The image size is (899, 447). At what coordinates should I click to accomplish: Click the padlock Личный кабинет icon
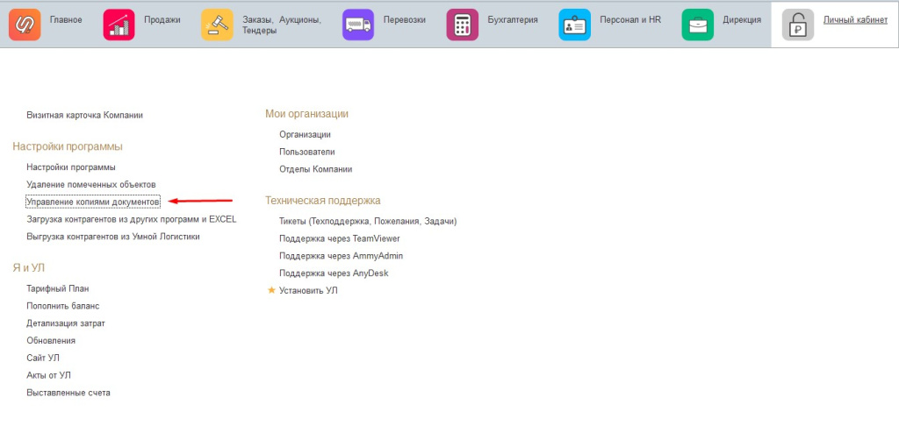798,25
